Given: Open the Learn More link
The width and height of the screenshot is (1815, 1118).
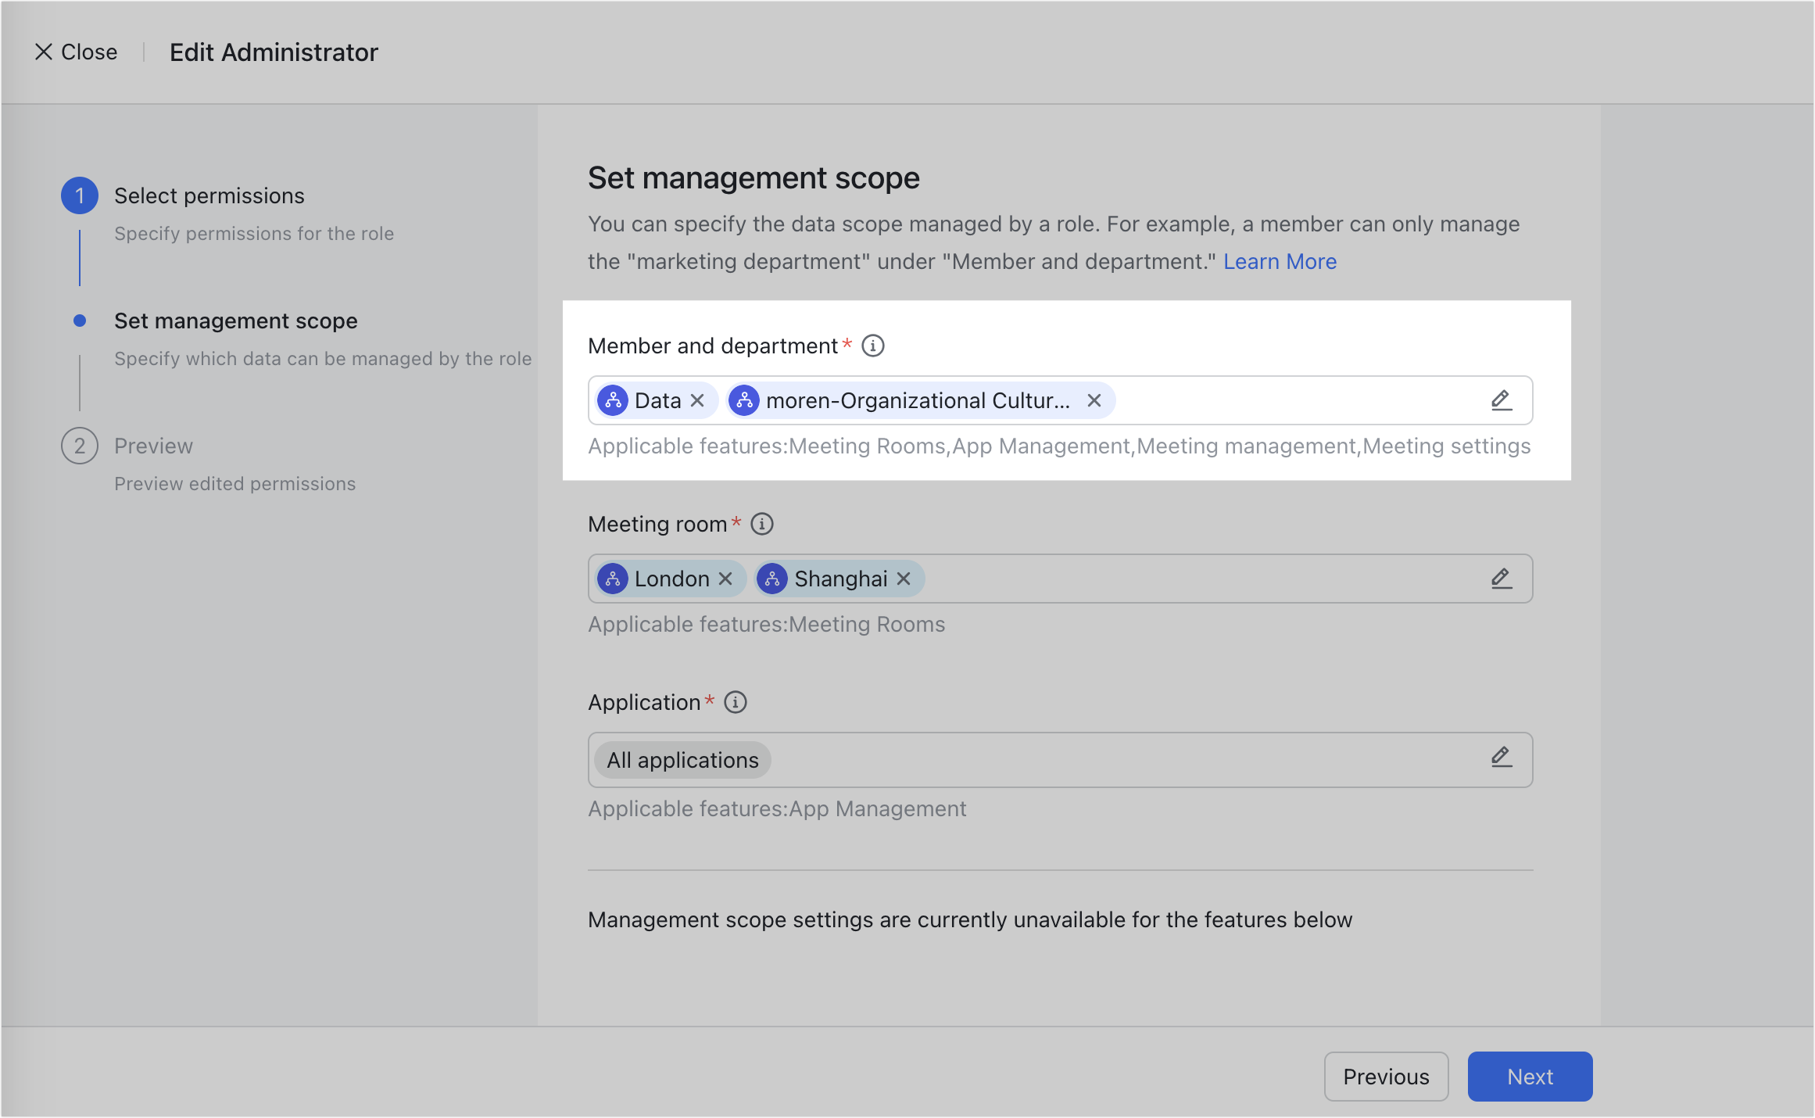Looking at the screenshot, I should [1280, 261].
